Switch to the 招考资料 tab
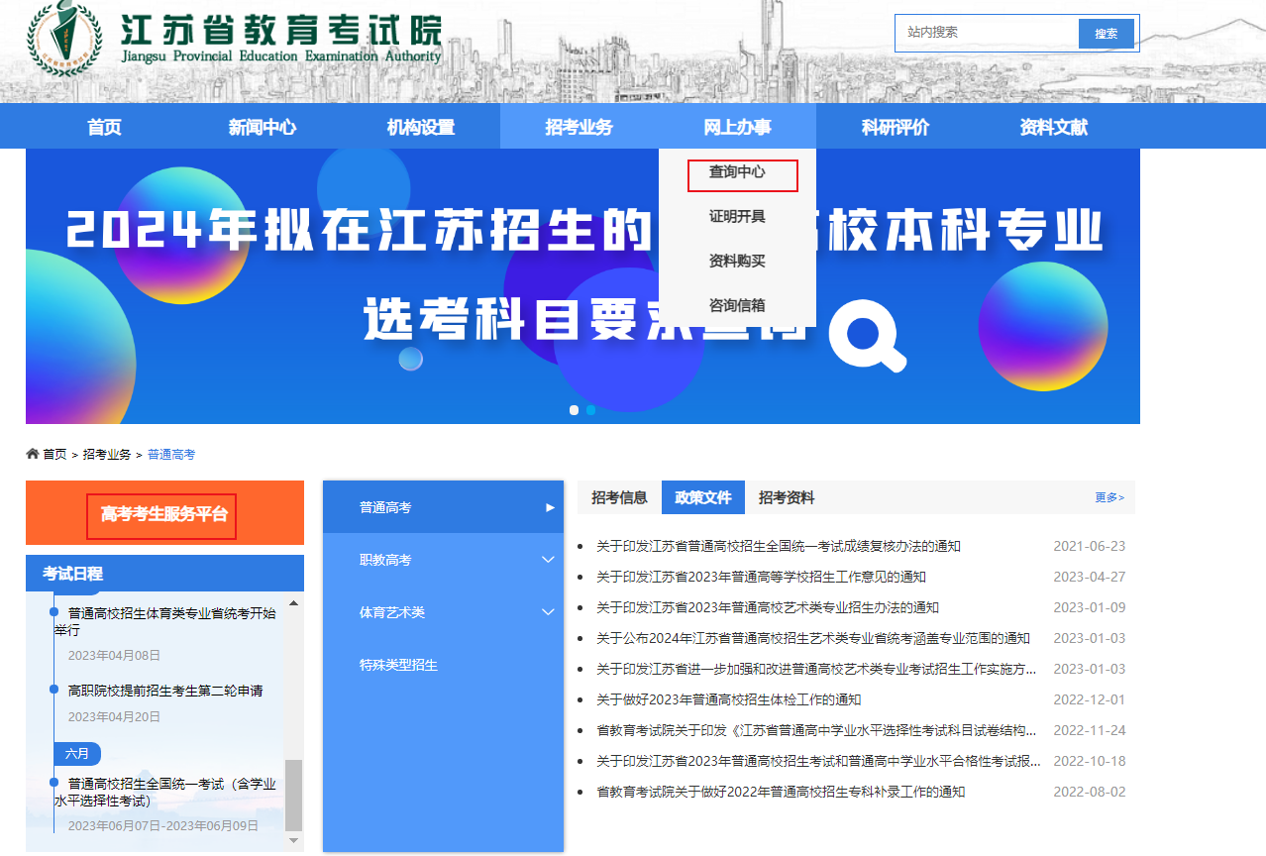The image size is (1266, 856). click(787, 497)
